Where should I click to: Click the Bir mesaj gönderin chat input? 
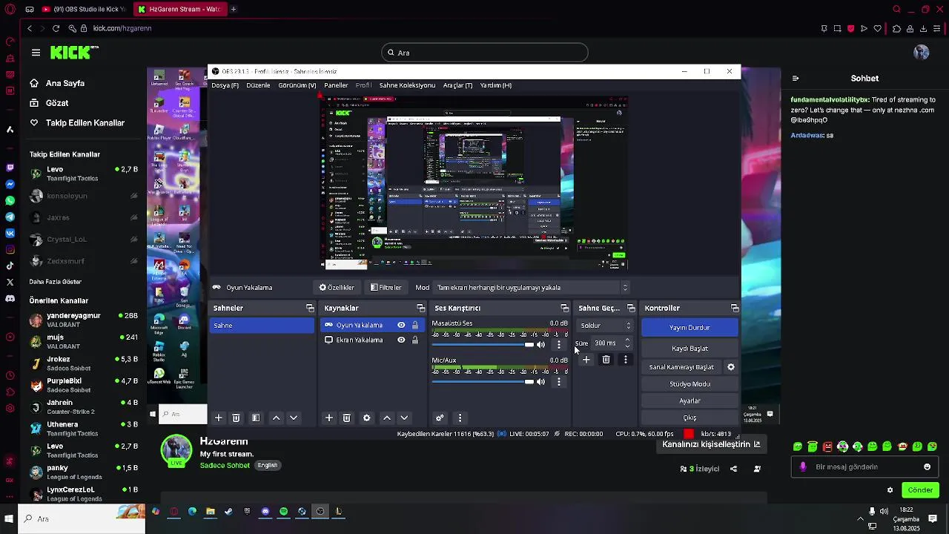[x=865, y=467]
